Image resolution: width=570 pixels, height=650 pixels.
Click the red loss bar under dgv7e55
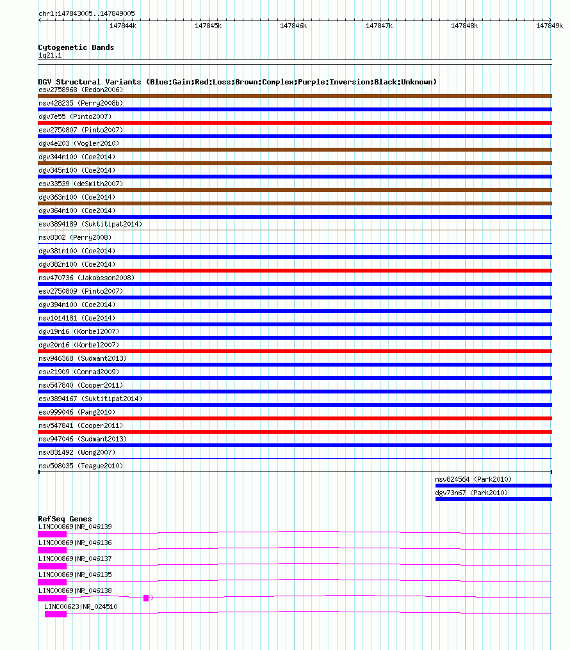[x=295, y=123]
